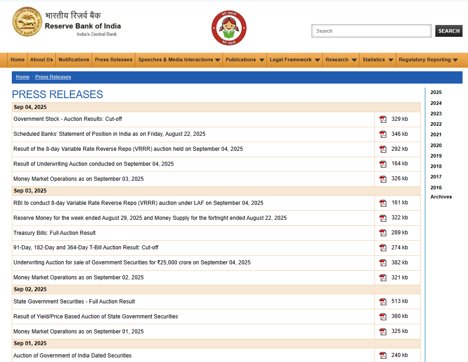Go to the Notifications menu item
The width and height of the screenshot is (468, 362).
(74, 60)
